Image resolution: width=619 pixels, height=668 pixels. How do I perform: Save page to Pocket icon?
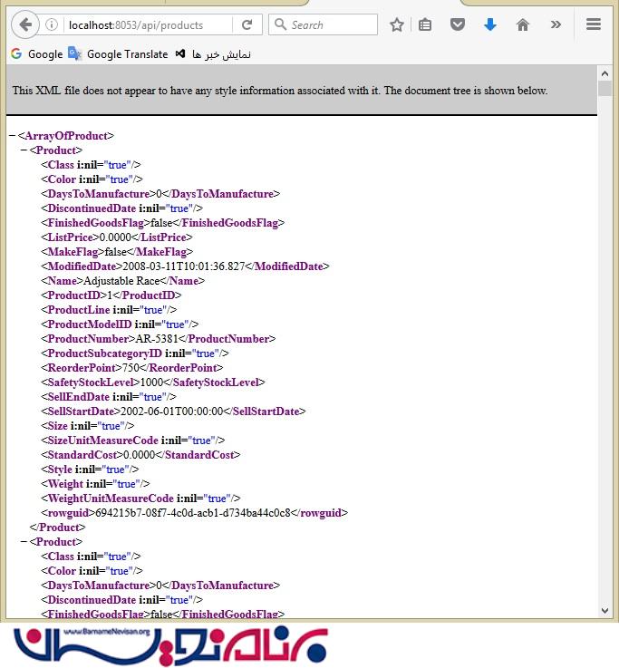pyautogui.click(x=458, y=24)
